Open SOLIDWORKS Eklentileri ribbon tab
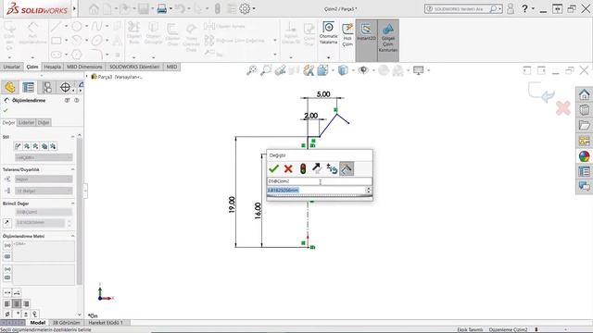The image size is (593, 333). [x=134, y=67]
